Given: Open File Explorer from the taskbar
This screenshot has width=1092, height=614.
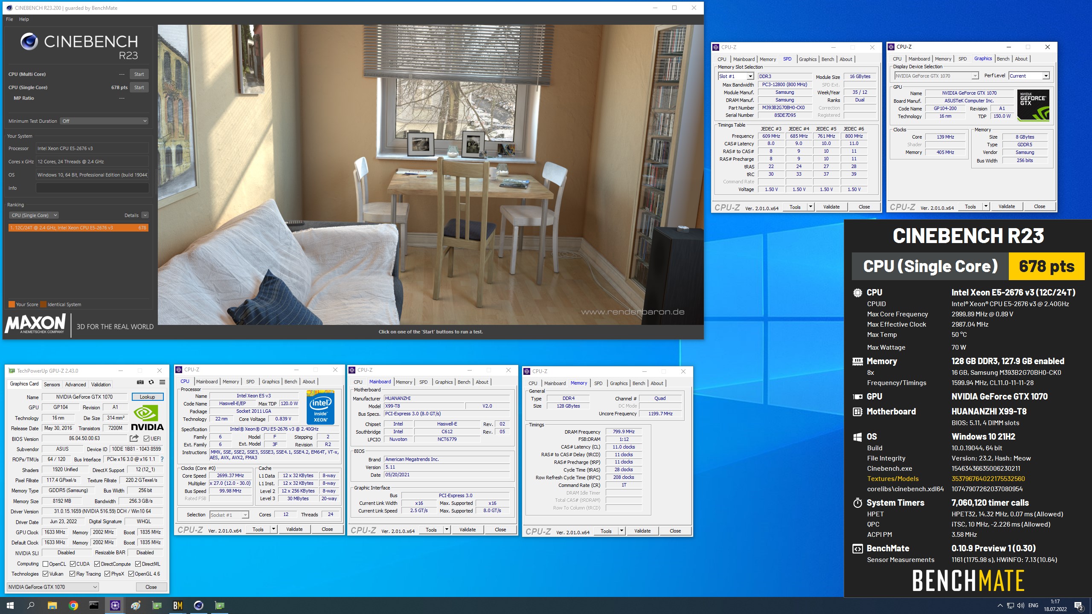Looking at the screenshot, I should point(52,605).
